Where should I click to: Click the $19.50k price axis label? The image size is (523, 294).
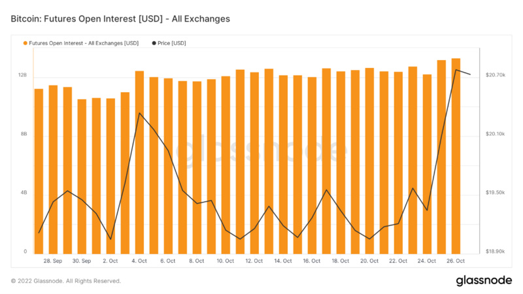[495, 193]
